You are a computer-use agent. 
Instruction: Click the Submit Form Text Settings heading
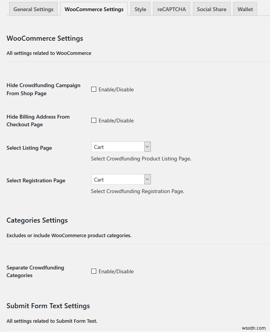pyautogui.click(x=48, y=306)
